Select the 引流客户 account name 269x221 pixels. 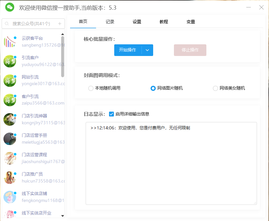coord(30,58)
